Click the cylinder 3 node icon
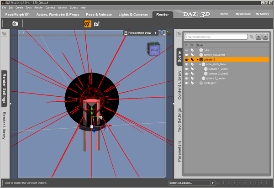The width and height of the screenshot is (274, 188). pyautogui.click(x=201, y=60)
